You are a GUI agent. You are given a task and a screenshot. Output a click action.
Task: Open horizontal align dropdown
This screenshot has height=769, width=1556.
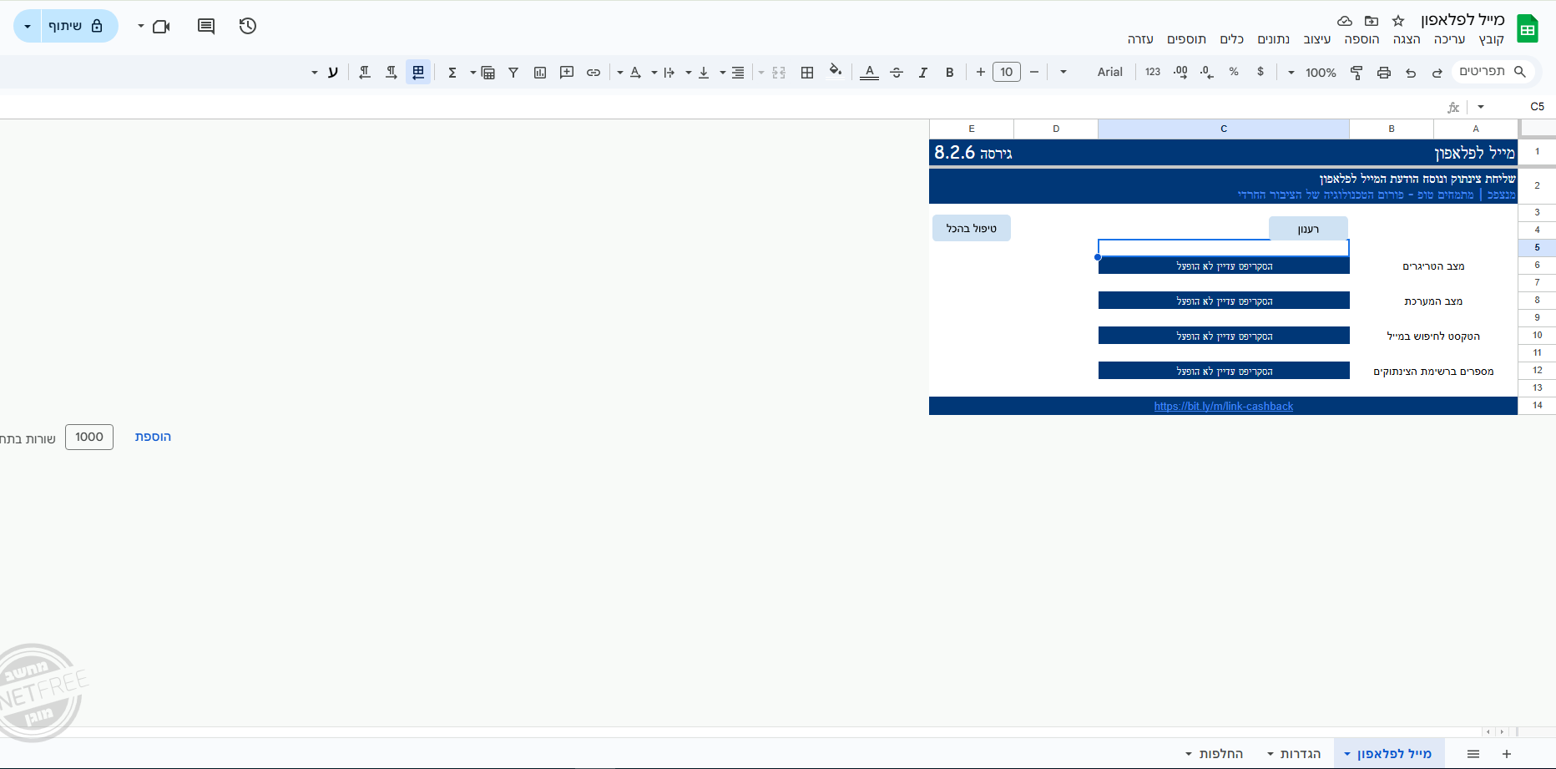pos(732,73)
